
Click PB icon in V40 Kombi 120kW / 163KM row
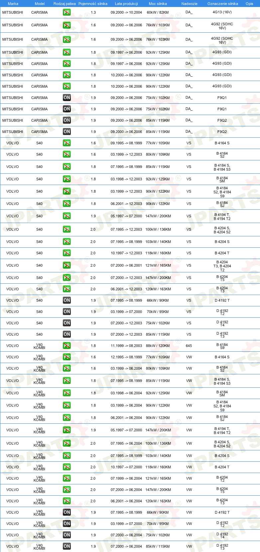point(67,501)
